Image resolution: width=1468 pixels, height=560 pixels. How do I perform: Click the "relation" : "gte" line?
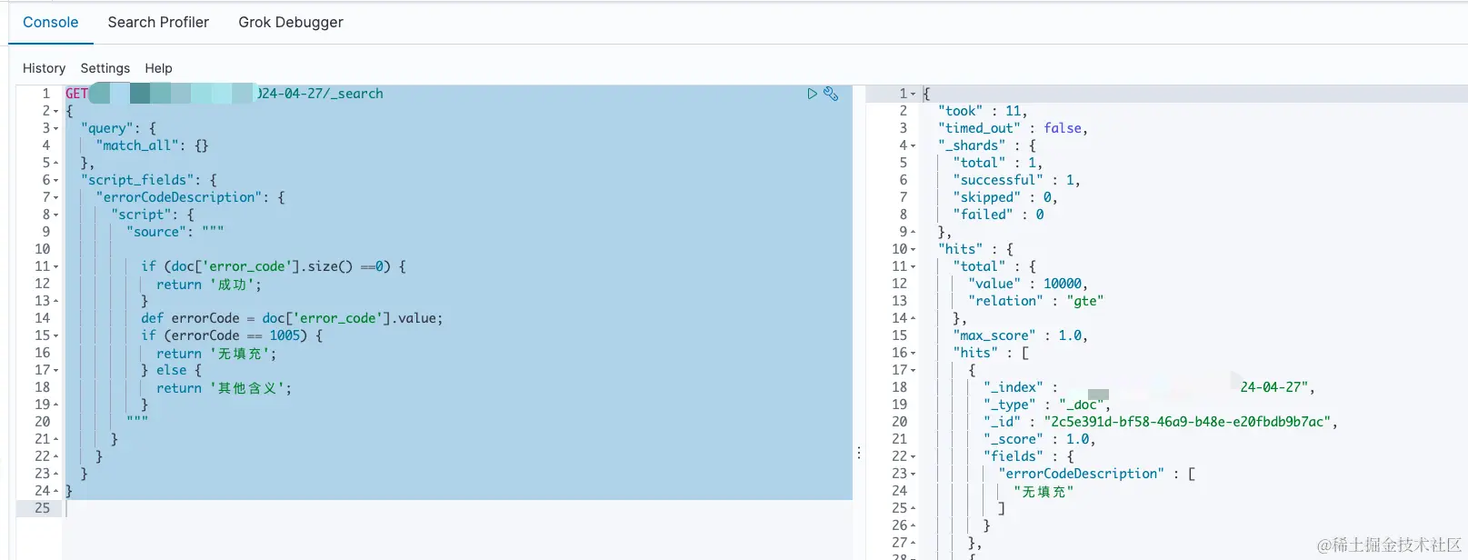click(1035, 301)
